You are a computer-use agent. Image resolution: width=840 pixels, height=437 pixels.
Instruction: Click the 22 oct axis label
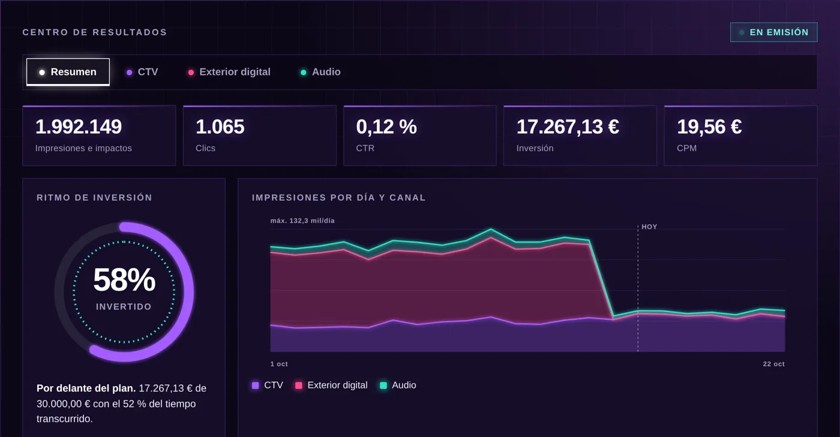(774, 364)
